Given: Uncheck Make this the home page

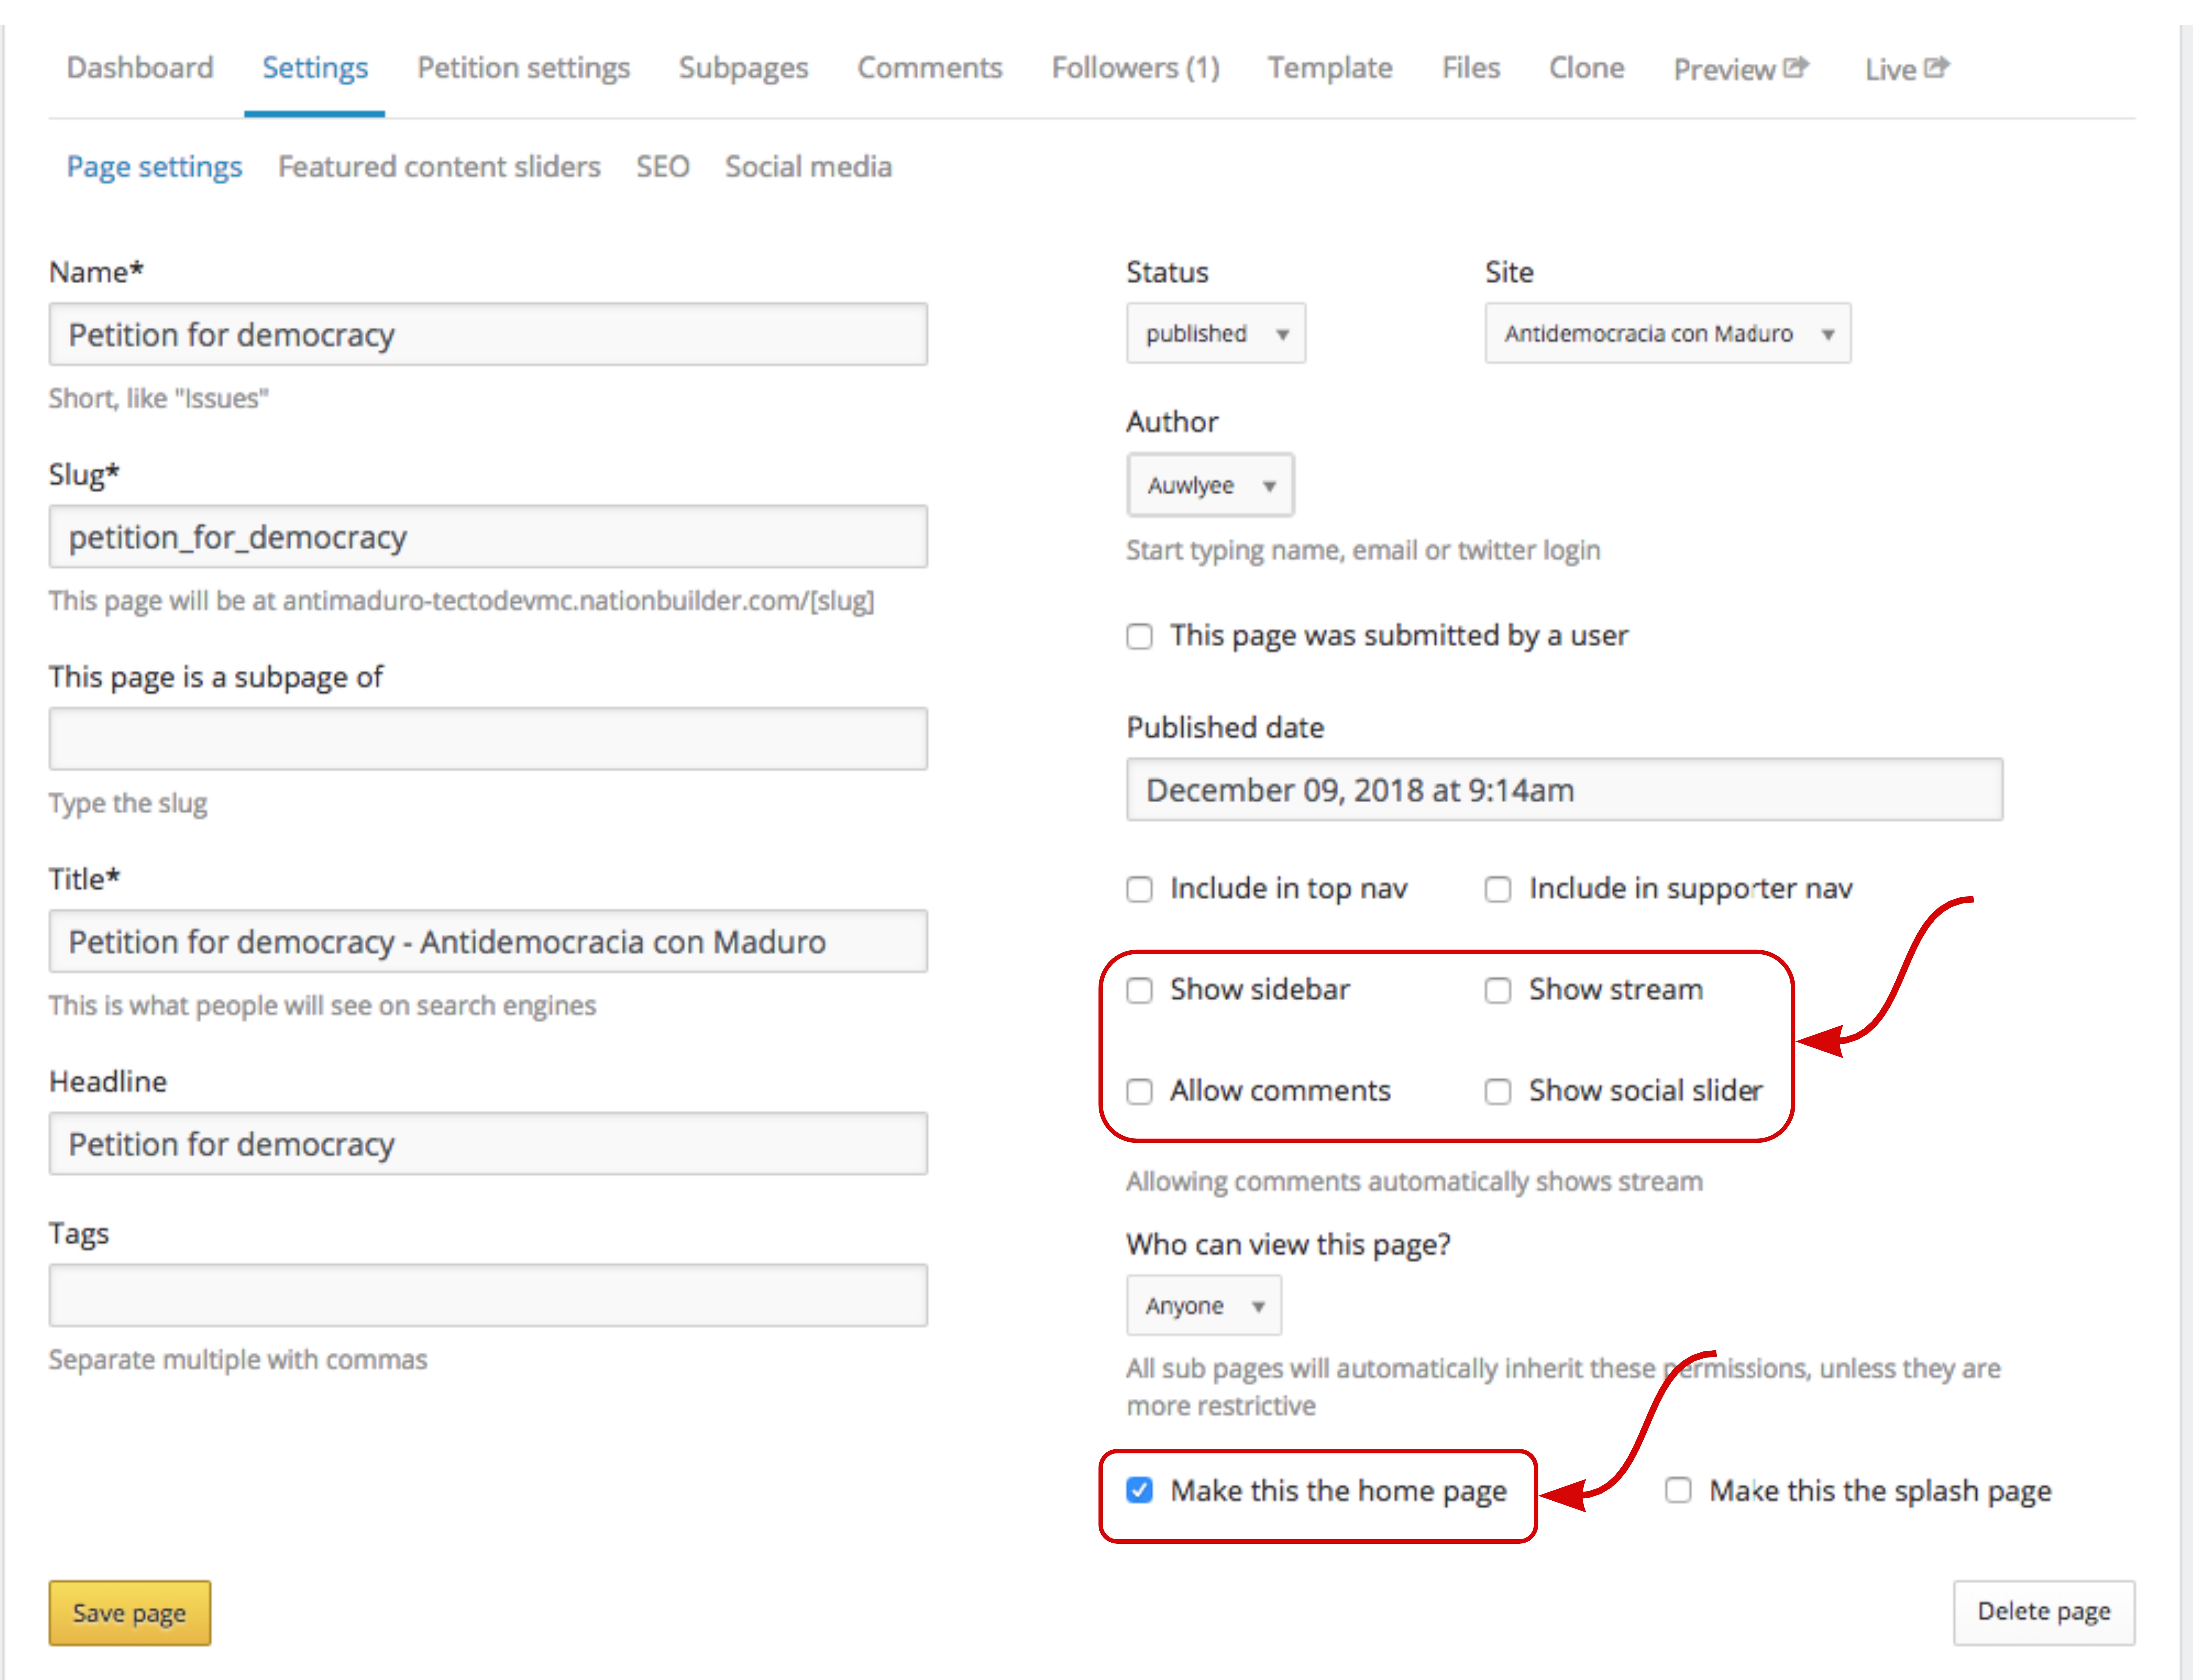Looking at the screenshot, I should (1139, 1490).
